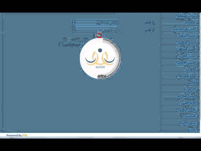
Task: Go to شؤون الموظفين in the sidebar
Action: 186,49
